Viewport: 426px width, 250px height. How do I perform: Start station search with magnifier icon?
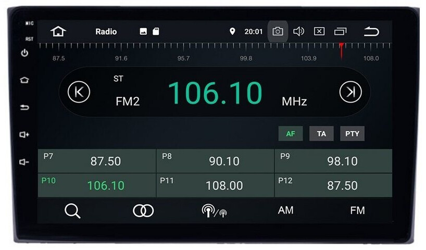click(x=72, y=211)
